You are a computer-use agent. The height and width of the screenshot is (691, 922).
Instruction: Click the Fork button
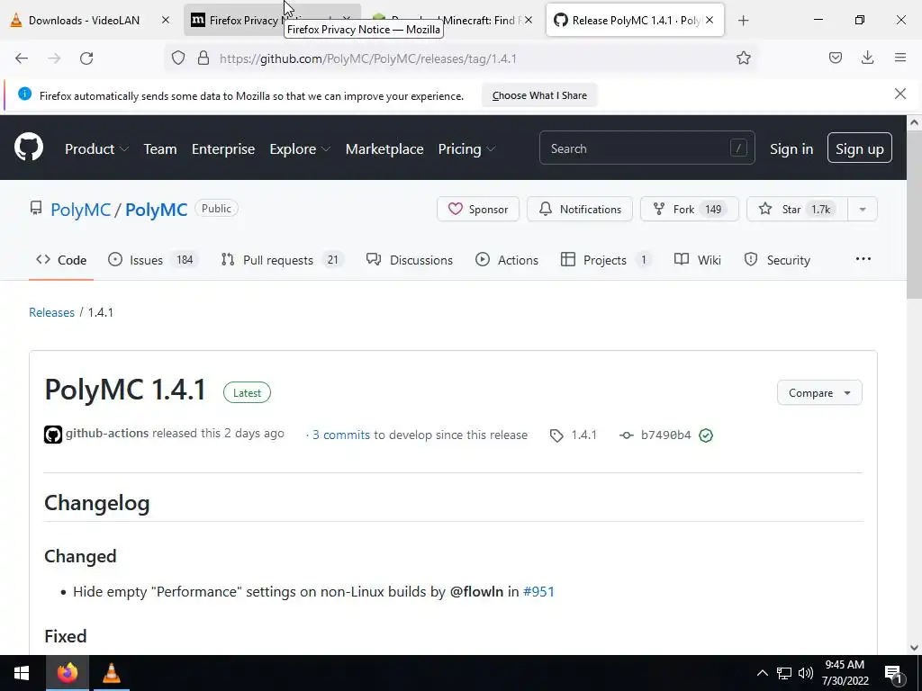689,209
